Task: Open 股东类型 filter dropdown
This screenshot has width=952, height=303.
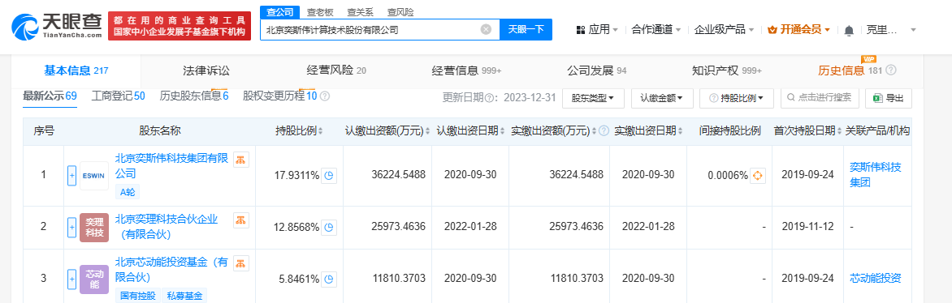Action: (x=592, y=97)
